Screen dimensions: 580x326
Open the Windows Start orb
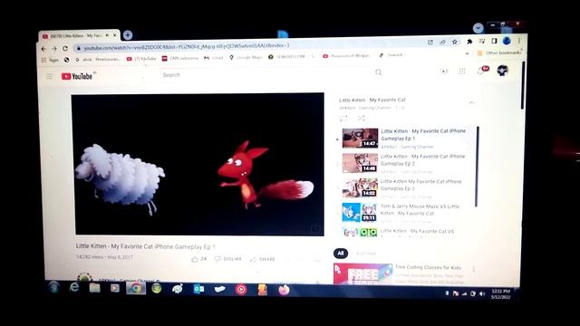point(54,287)
